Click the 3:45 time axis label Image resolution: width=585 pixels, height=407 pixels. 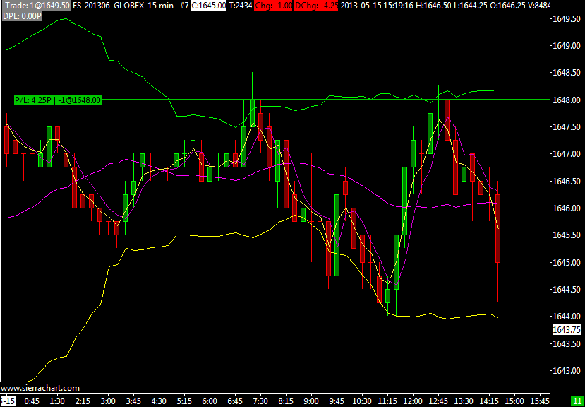coord(133,400)
